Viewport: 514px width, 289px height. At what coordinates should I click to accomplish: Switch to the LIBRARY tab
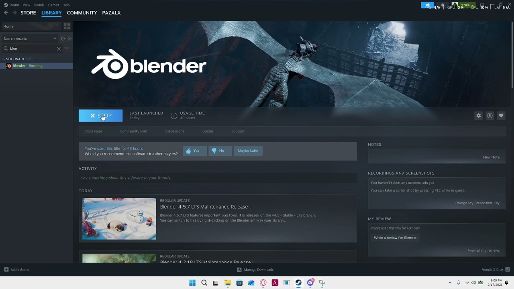[x=51, y=13]
